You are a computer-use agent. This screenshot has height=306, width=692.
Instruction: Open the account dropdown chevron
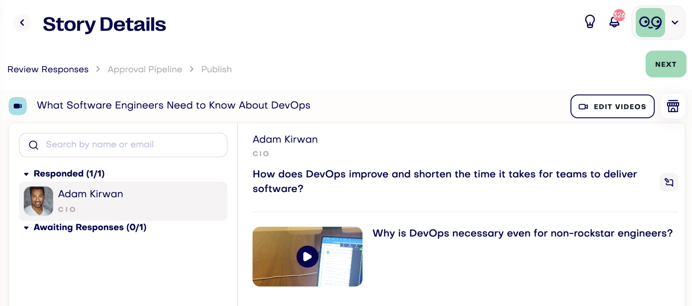pyautogui.click(x=675, y=23)
